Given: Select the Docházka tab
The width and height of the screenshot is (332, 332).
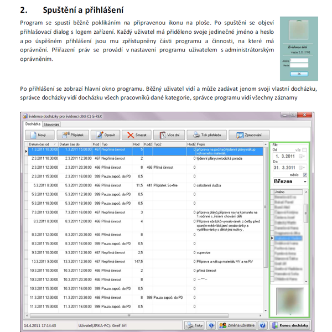Looking at the screenshot, I should 33,124.
